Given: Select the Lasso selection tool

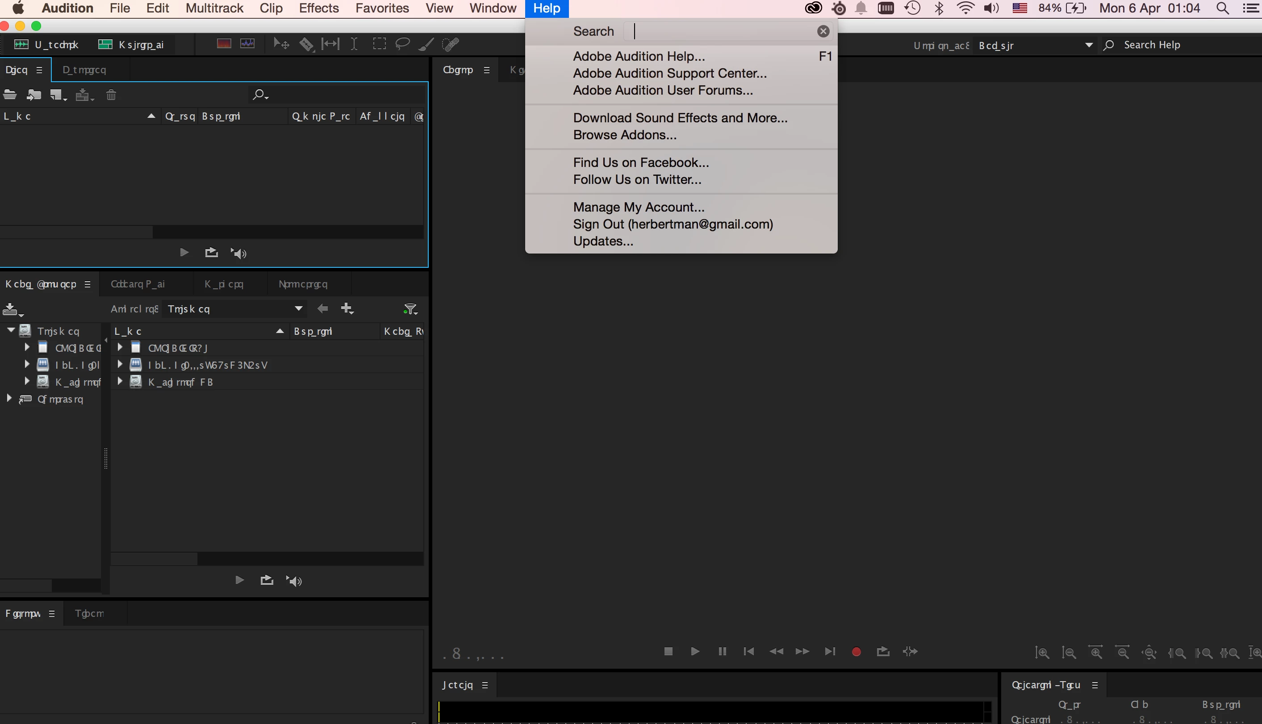Looking at the screenshot, I should click(x=402, y=44).
